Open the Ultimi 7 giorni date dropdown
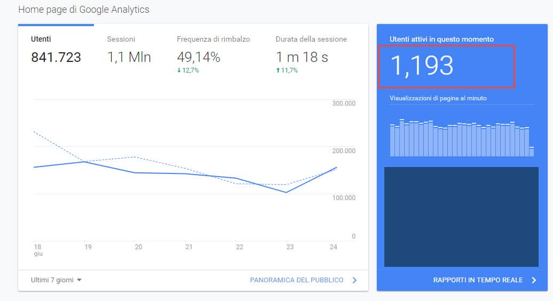 coord(56,280)
